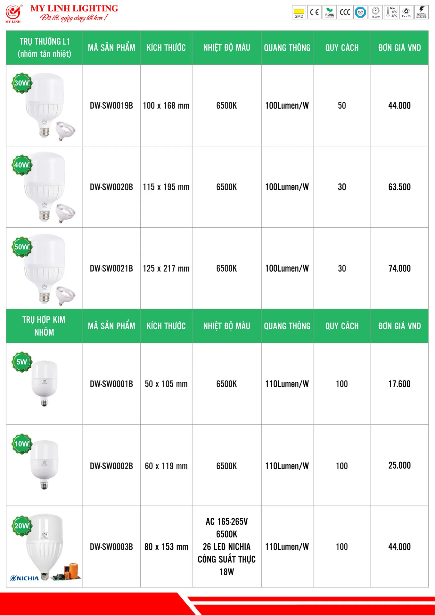This screenshot has width=435, height=615.
Task: Click the 35.000h clock lifespan icon
Action: tap(376, 12)
